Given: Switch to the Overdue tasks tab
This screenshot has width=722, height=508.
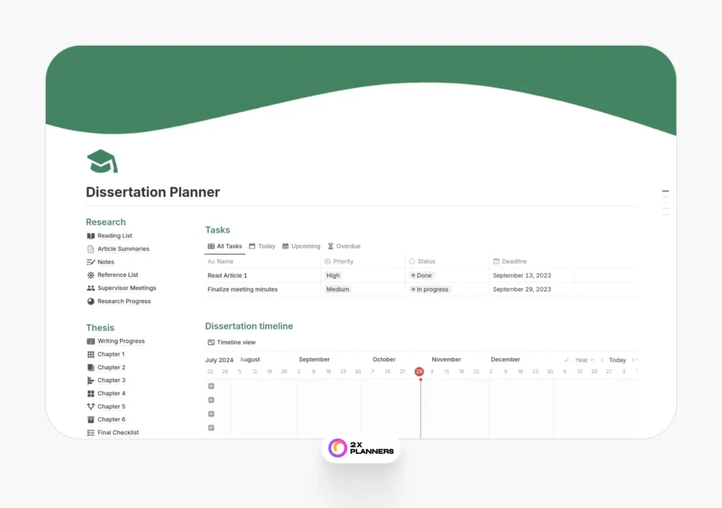Looking at the screenshot, I should pyautogui.click(x=344, y=247).
